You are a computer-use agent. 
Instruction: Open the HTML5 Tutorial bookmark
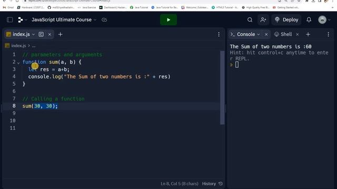coord(225,7)
